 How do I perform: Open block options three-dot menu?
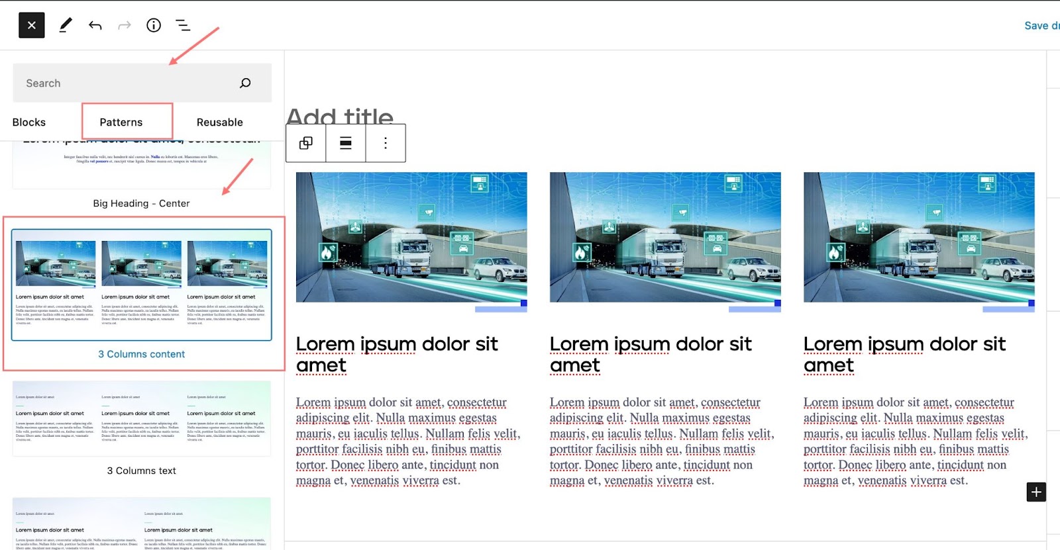pos(386,143)
